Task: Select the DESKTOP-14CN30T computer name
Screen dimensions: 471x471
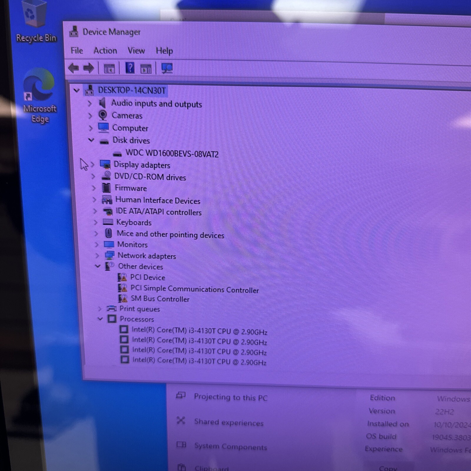Action: [132, 90]
